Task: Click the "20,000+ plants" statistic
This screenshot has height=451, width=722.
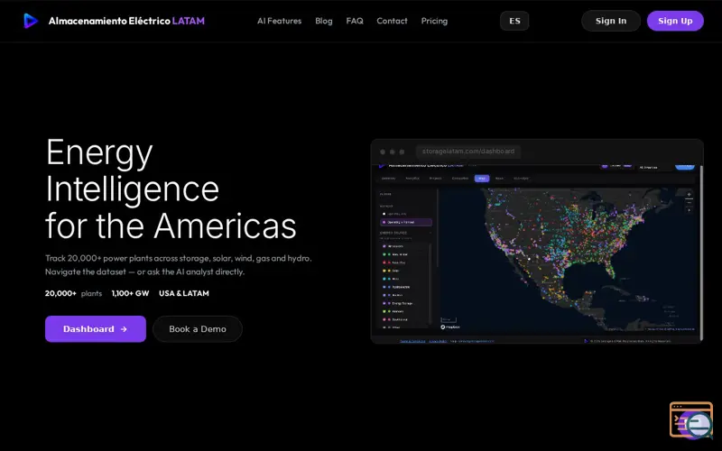Action: tap(73, 293)
